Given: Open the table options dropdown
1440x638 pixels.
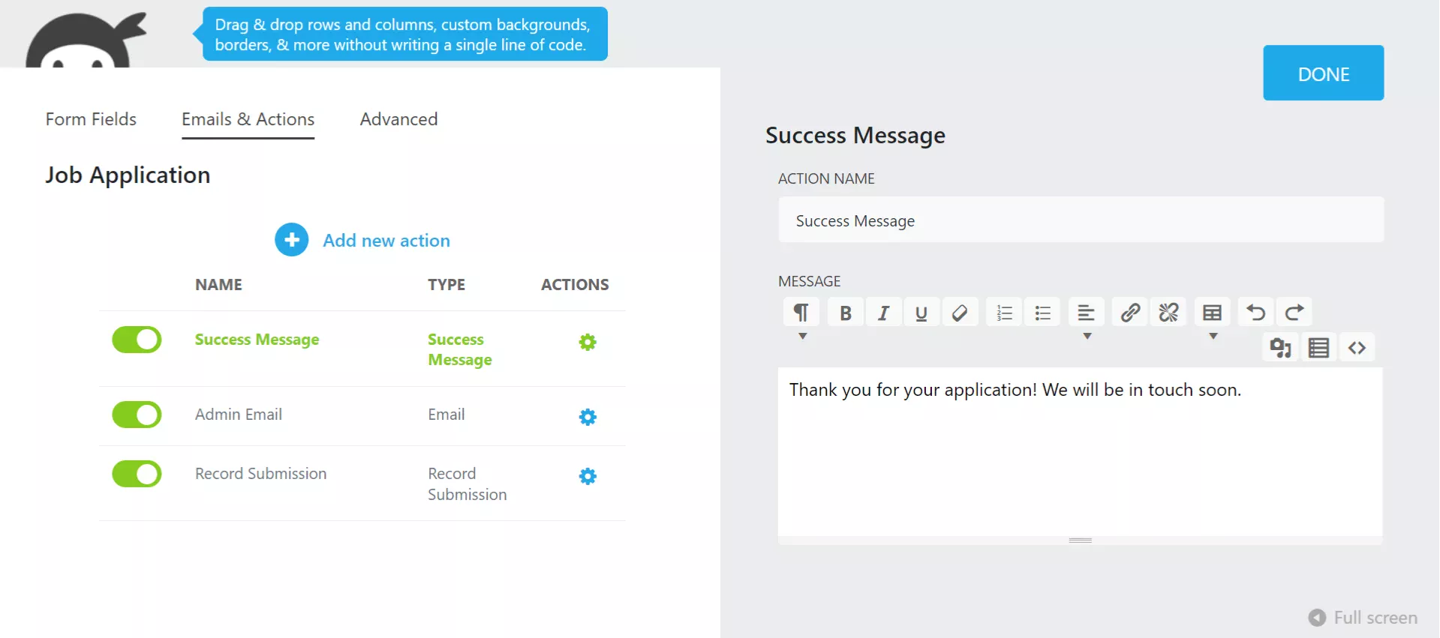Looking at the screenshot, I should (1211, 337).
